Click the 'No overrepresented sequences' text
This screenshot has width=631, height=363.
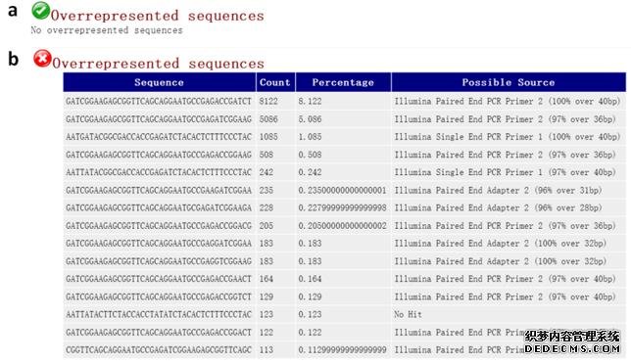pos(107,30)
